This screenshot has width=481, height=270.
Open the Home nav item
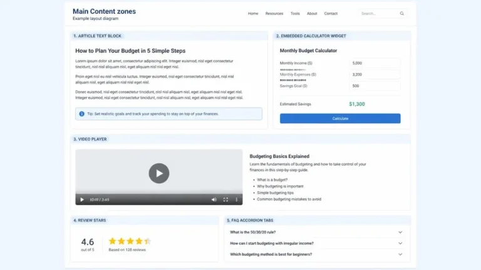point(253,14)
